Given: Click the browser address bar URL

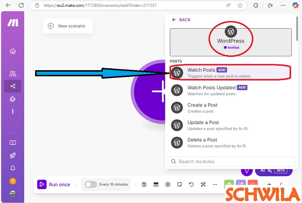Looking at the screenshot, I should tap(100, 5).
